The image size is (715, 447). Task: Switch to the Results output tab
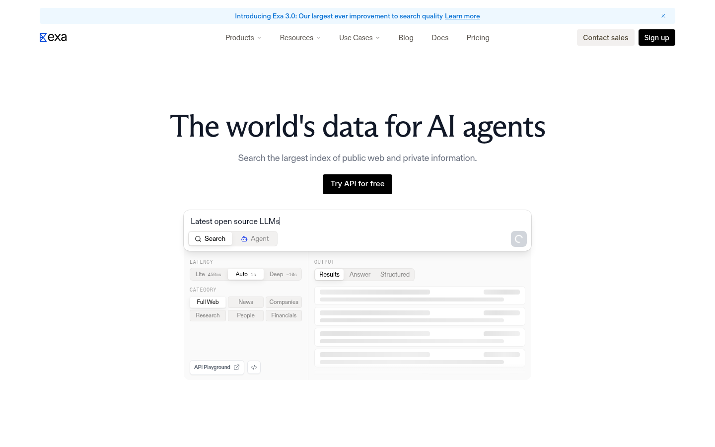330,275
